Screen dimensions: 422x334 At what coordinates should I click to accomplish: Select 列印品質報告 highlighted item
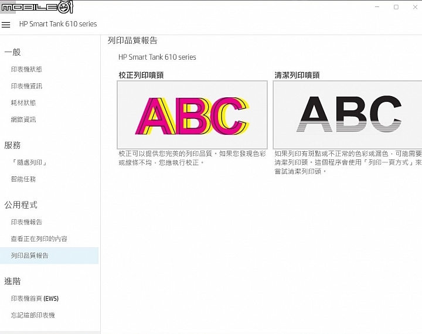pos(49,255)
